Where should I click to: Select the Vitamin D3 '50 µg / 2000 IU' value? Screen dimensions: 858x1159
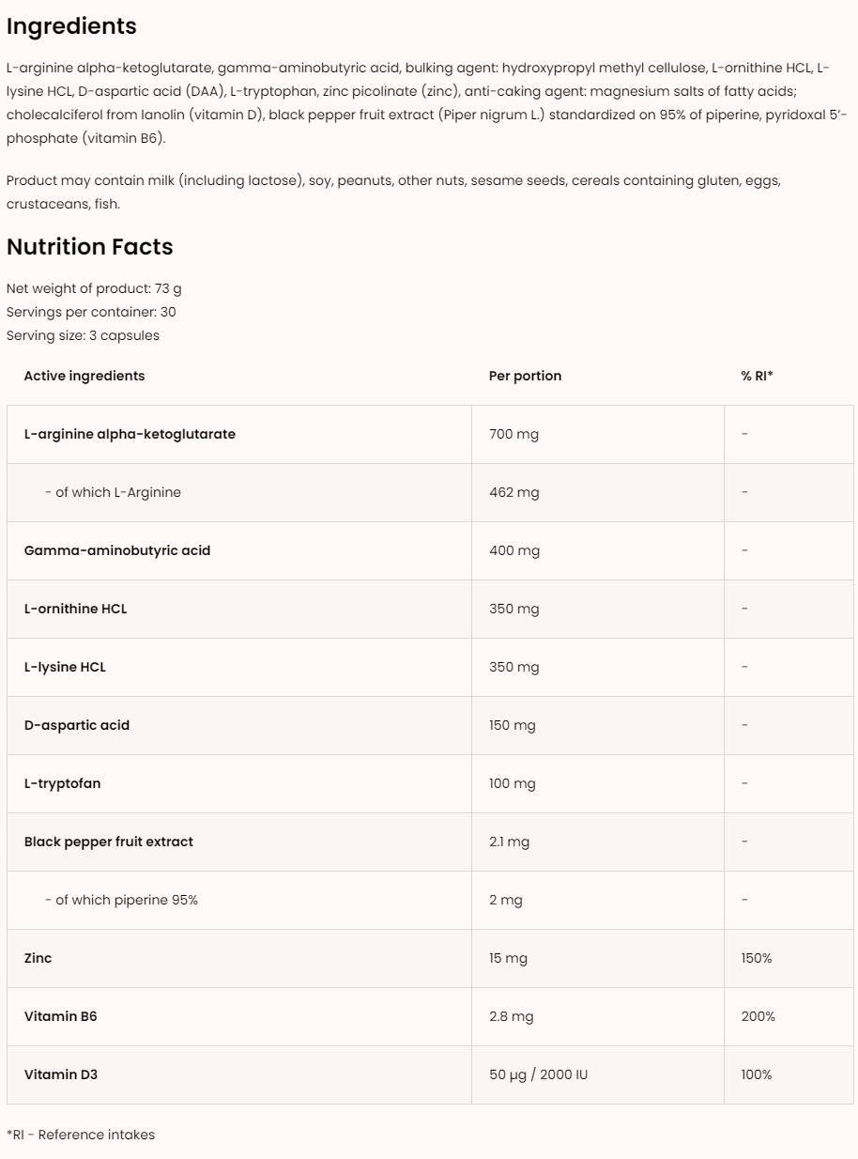coord(538,1074)
